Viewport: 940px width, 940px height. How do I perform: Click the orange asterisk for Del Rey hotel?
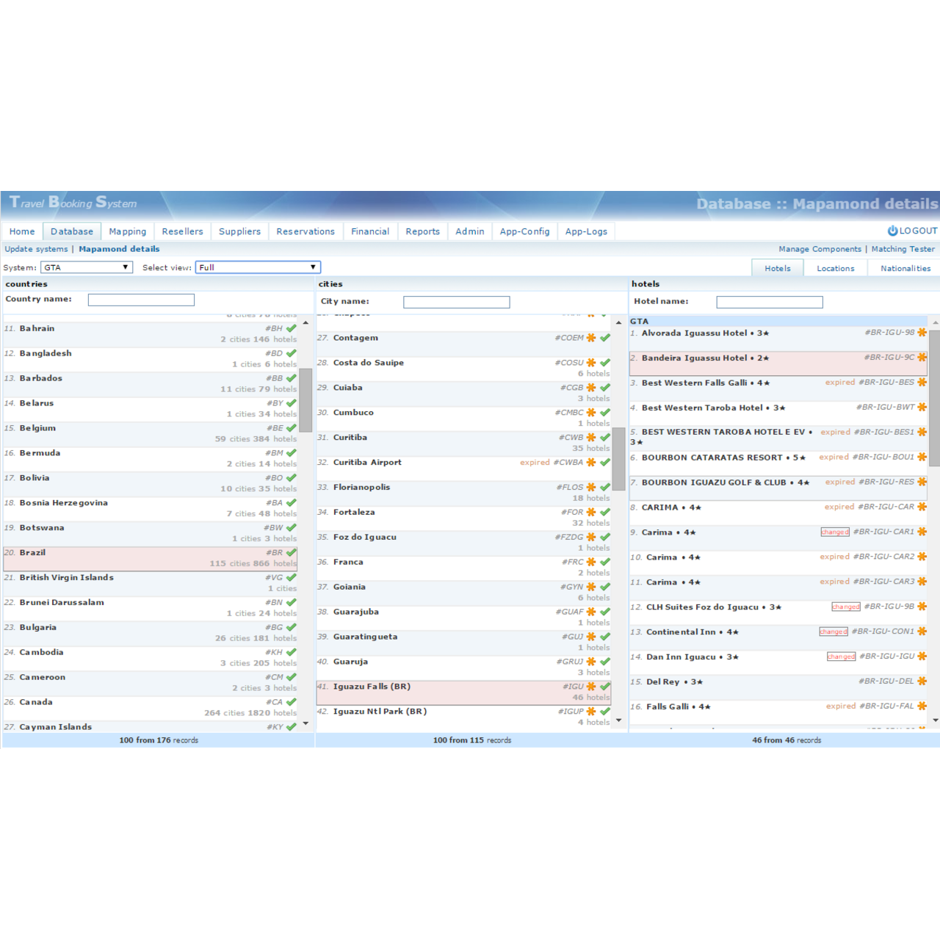click(x=922, y=681)
